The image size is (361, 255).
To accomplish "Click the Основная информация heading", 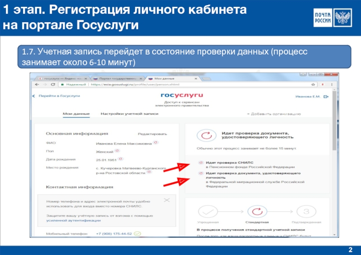I will click(77, 134).
